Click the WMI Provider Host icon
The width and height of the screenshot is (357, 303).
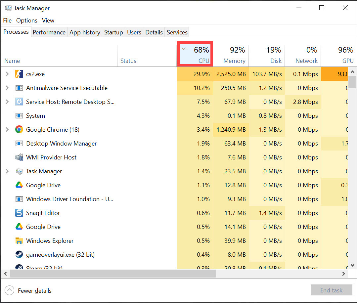(19, 157)
